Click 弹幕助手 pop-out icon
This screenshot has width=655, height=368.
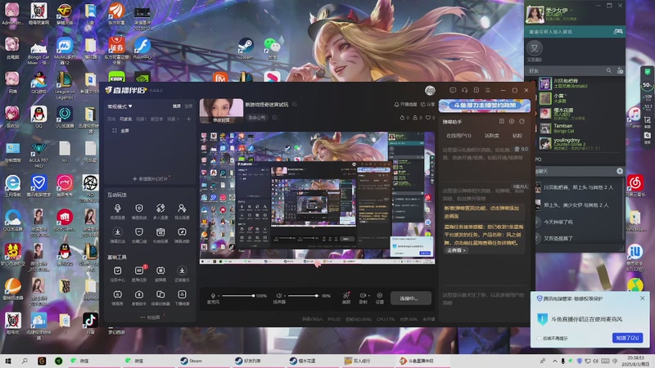pyautogui.click(x=522, y=121)
